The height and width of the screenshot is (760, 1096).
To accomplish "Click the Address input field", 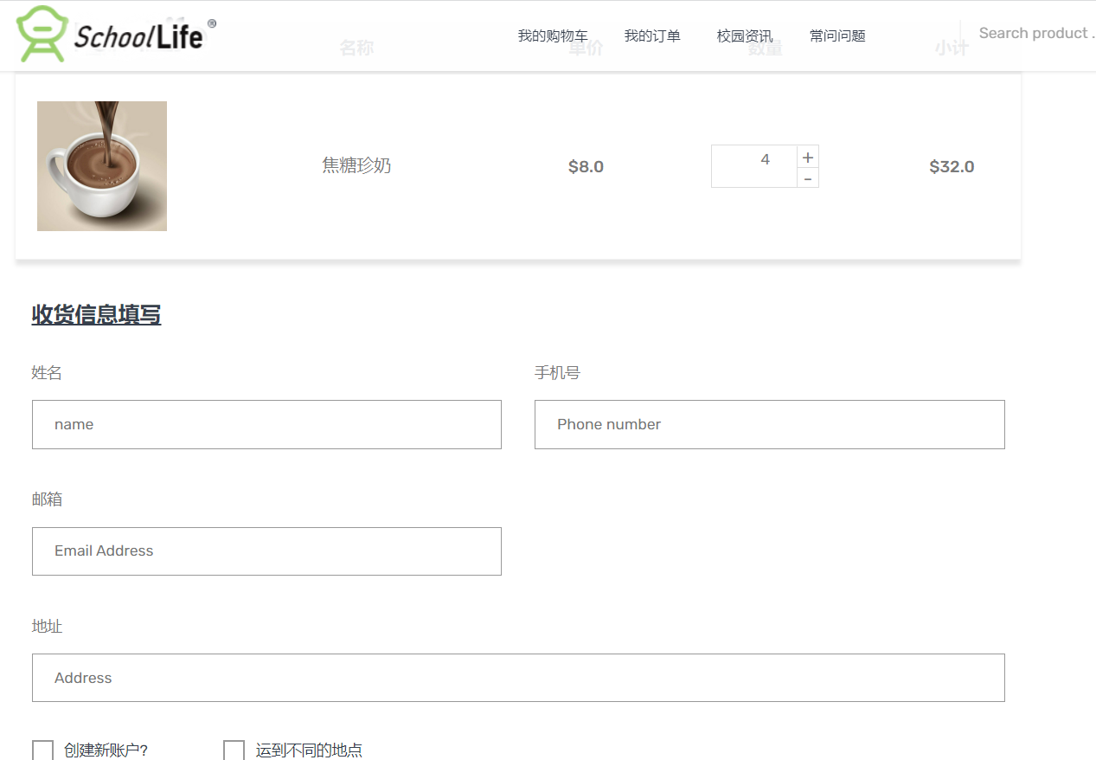I will click(x=518, y=678).
